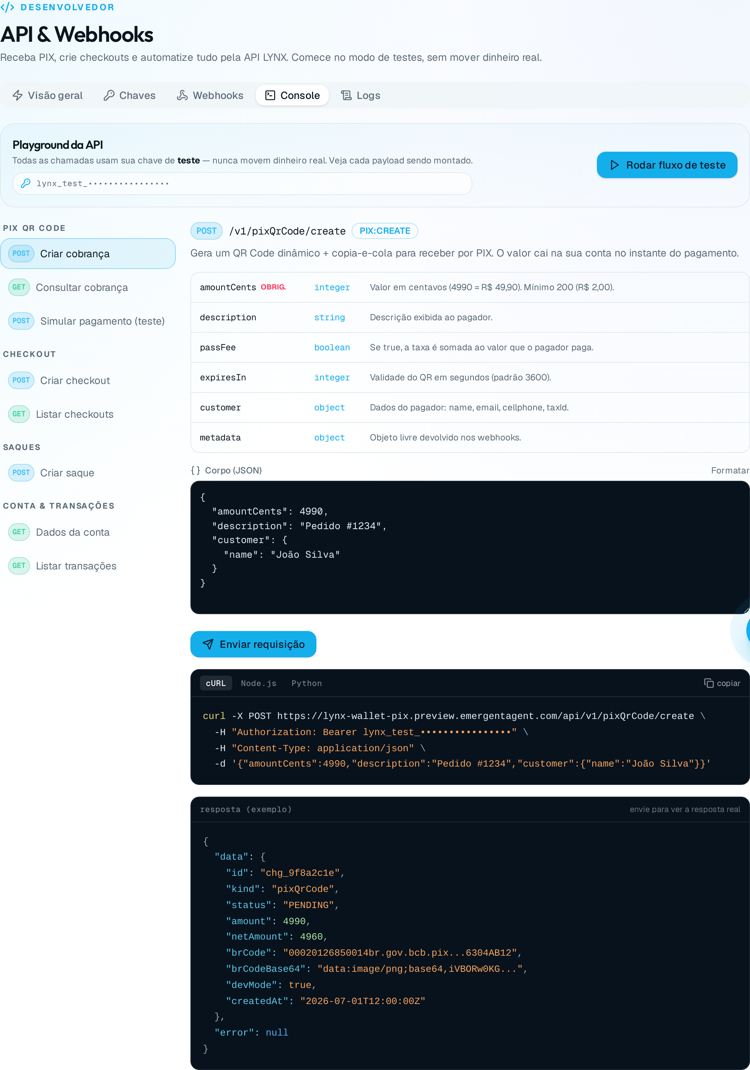This screenshot has height=1070, width=750.
Task: Open the Criar checkout endpoint
Action: click(x=88, y=381)
